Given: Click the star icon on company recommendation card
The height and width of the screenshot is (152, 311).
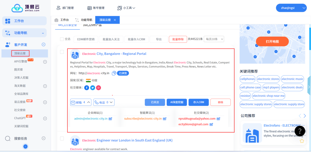Looking at the screenshot, I should pos(302,141).
